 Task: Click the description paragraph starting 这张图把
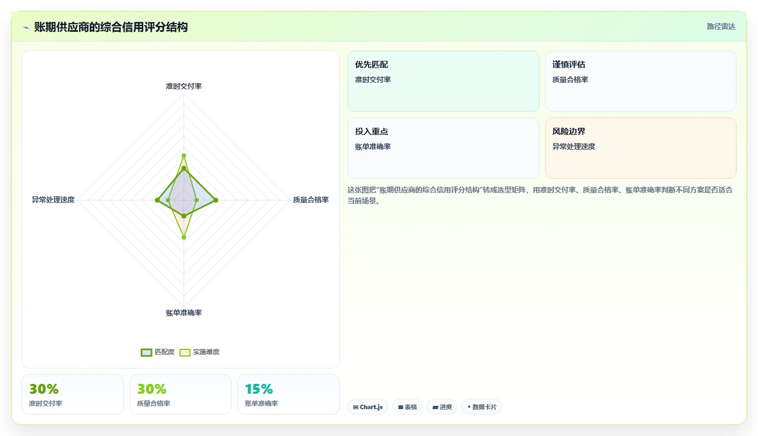(540, 195)
